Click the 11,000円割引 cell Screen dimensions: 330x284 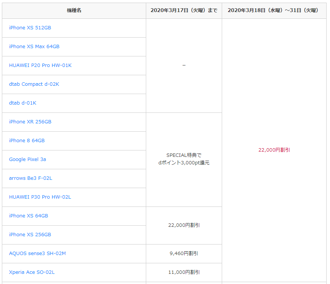(184, 272)
